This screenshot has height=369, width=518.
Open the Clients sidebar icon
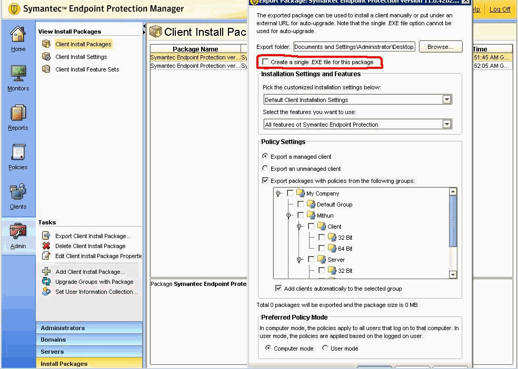18,191
